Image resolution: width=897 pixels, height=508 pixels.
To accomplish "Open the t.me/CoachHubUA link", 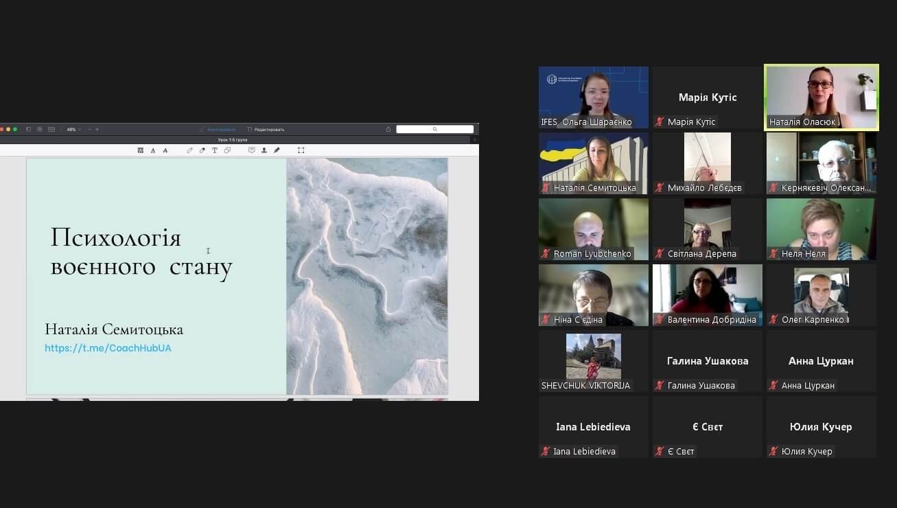I will click(108, 348).
